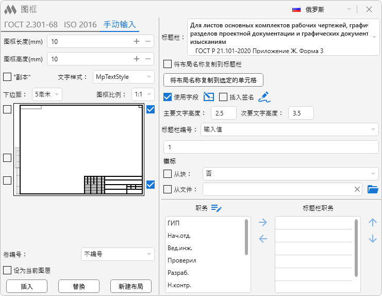Click the 主要文字高度 input field
The width and height of the screenshot is (382, 296).
(x=223, y=113)
